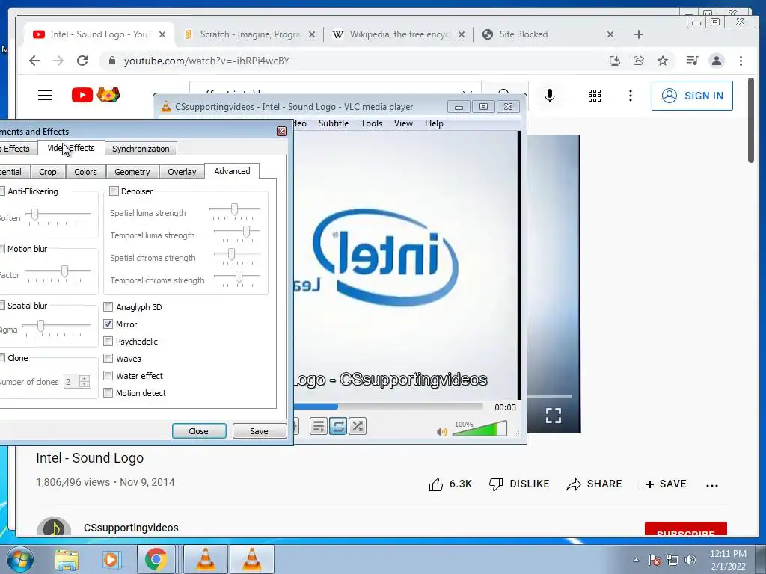The height and width of the screenshot is (574, 766).
Task: Toggle VLC shuffle/random button
Action: (358, 426)
